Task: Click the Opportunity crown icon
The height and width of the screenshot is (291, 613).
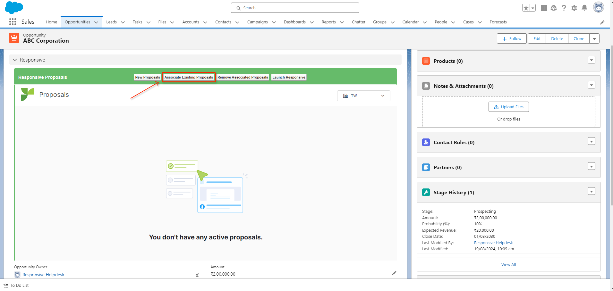Action: pos(14,38)
